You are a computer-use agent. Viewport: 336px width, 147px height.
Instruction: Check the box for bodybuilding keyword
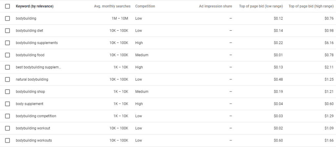(8, 18)
